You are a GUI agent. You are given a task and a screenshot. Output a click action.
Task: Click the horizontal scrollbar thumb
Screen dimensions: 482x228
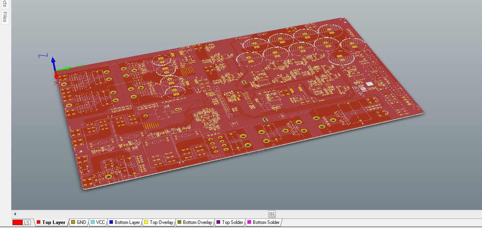pos(272,214)
